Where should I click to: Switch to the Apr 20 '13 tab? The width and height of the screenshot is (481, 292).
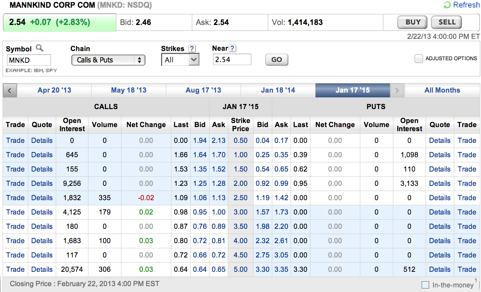pyautogui.click(x=54, y=90)
